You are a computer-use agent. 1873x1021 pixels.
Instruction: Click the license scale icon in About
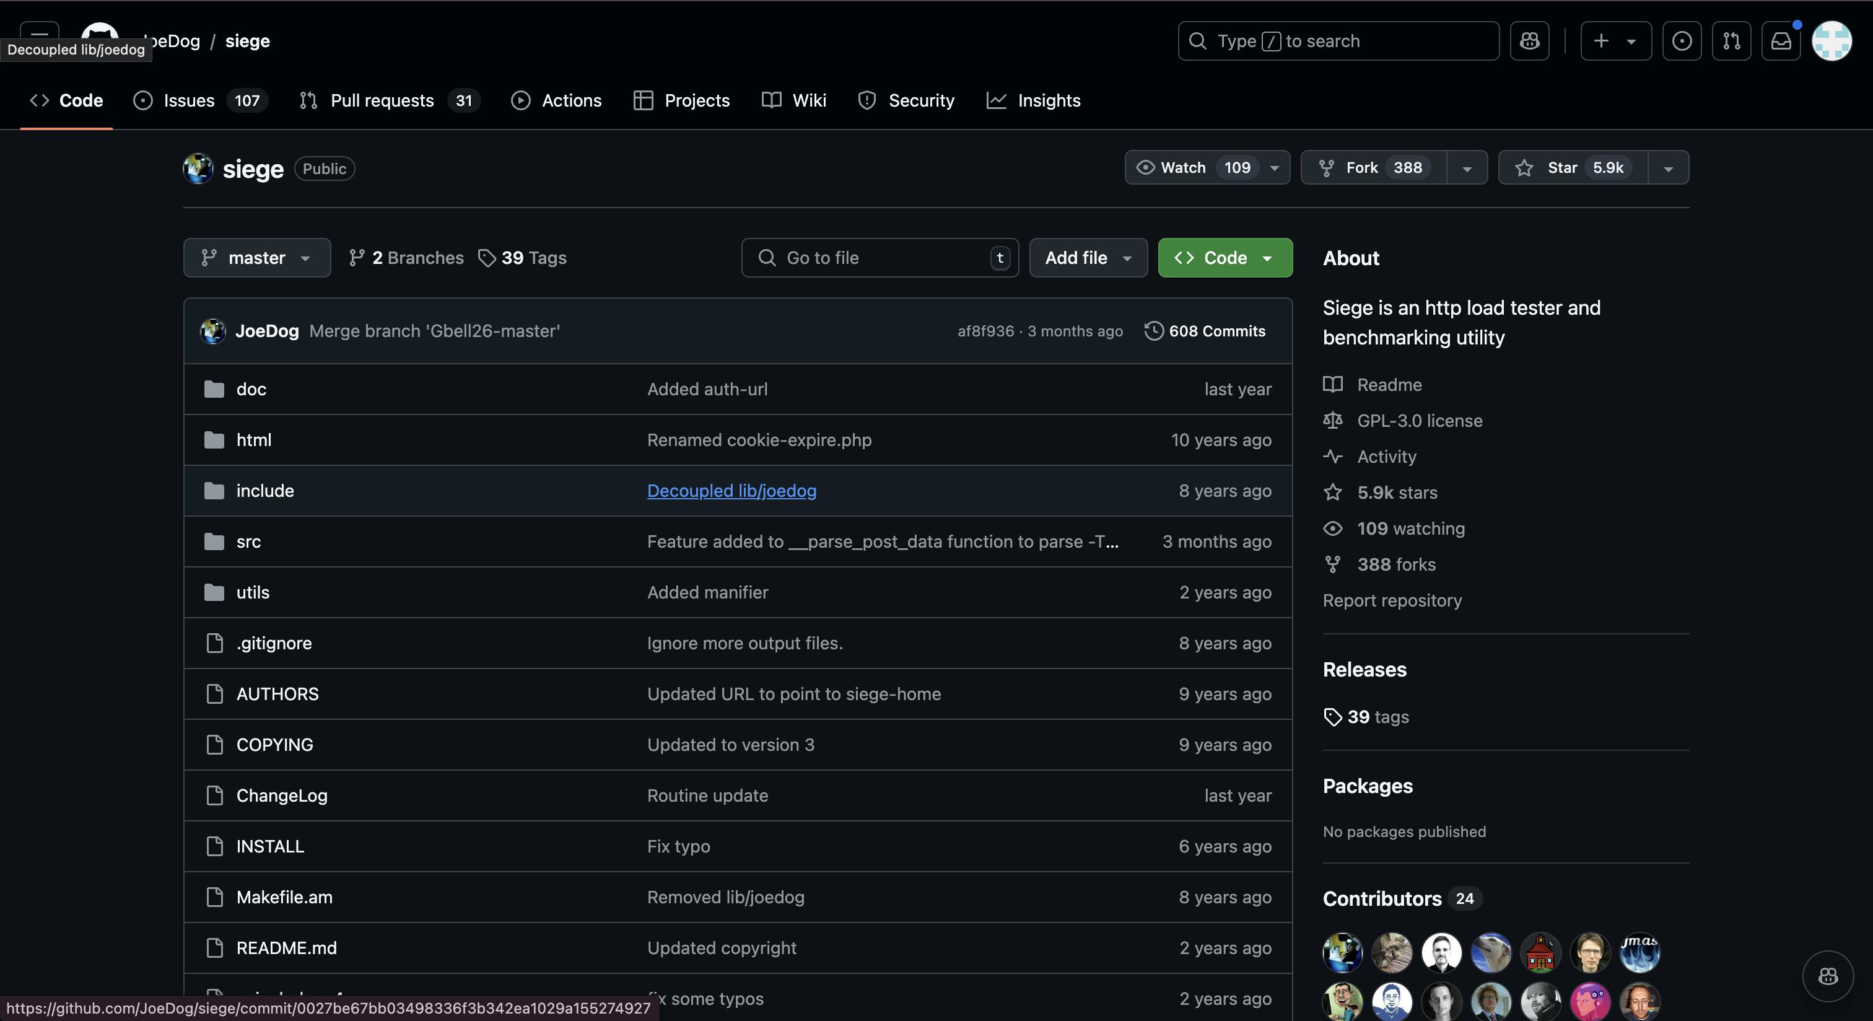(x=1333, y=420)
